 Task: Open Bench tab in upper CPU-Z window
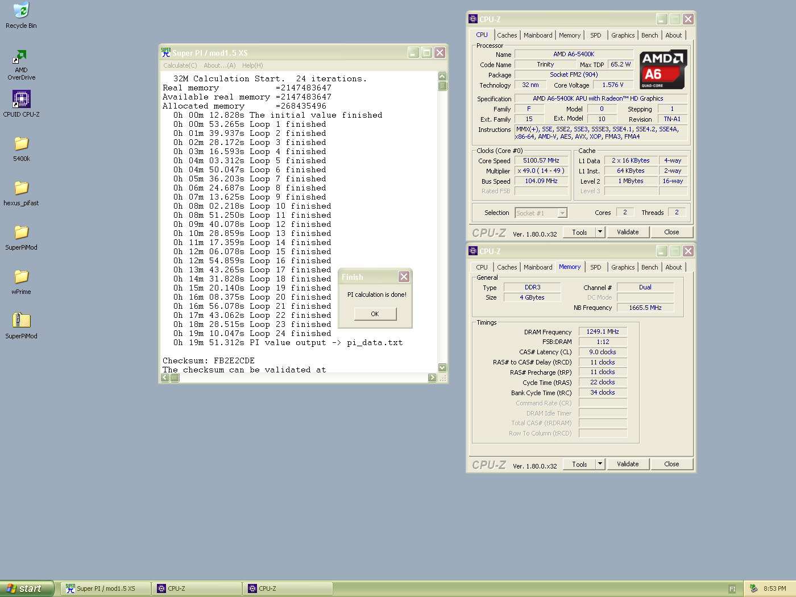(649, 35)
